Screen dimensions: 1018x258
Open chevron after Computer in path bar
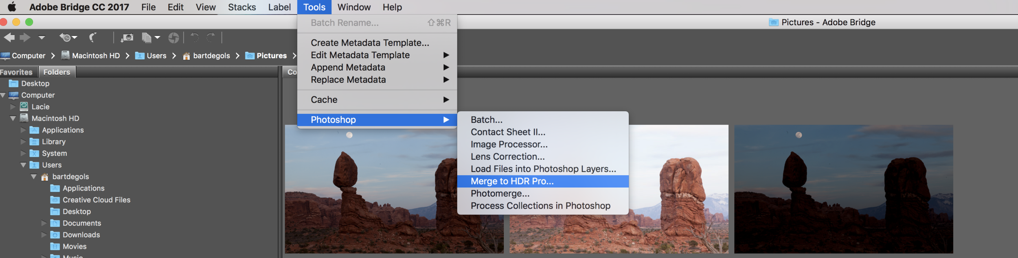pos(53,56)
